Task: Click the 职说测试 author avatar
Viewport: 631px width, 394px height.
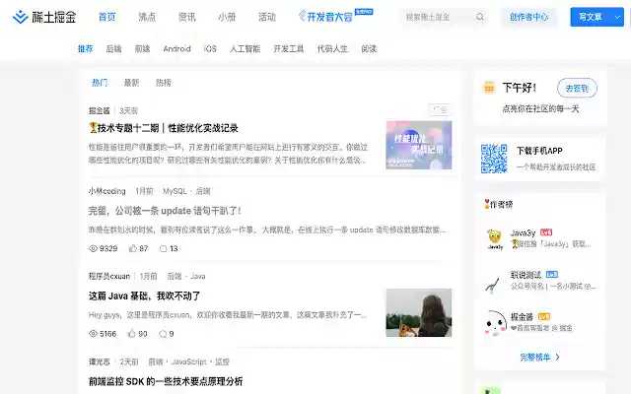Action: pos(495,281)
